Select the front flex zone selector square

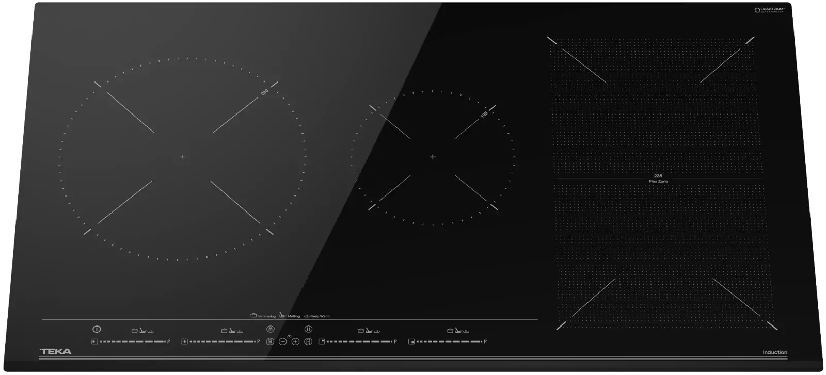click(411, 341)
